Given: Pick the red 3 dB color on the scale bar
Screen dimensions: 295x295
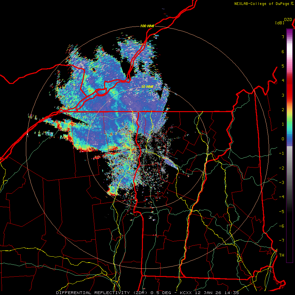Looking at the screenshot, I should (289, 95).
